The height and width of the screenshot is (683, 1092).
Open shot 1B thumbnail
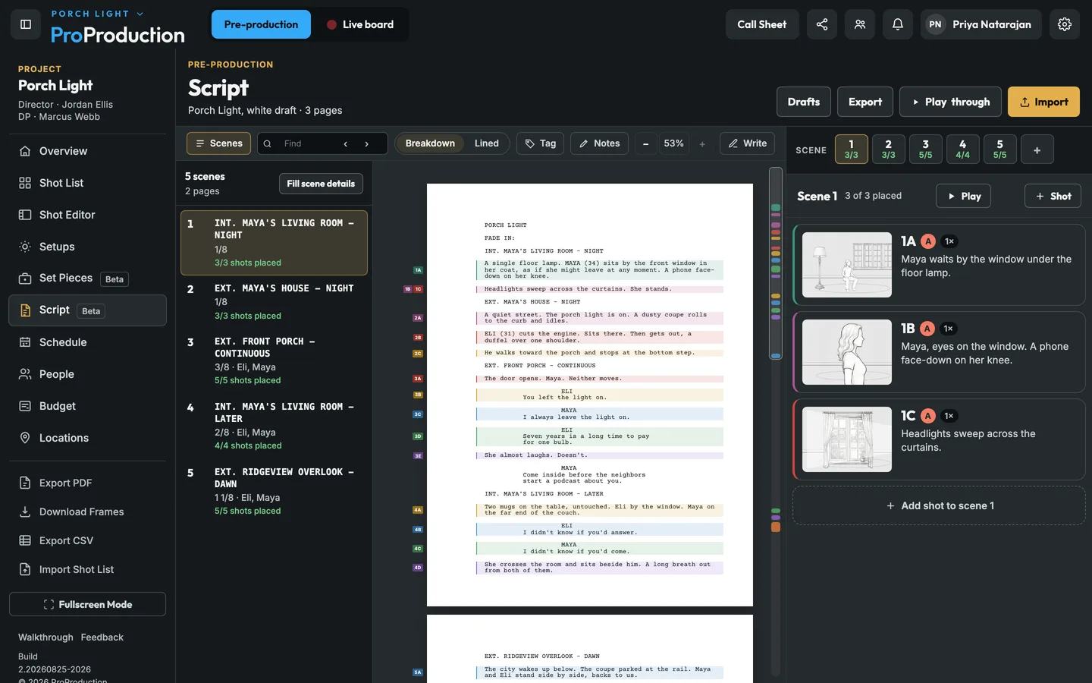coord(847,352)
